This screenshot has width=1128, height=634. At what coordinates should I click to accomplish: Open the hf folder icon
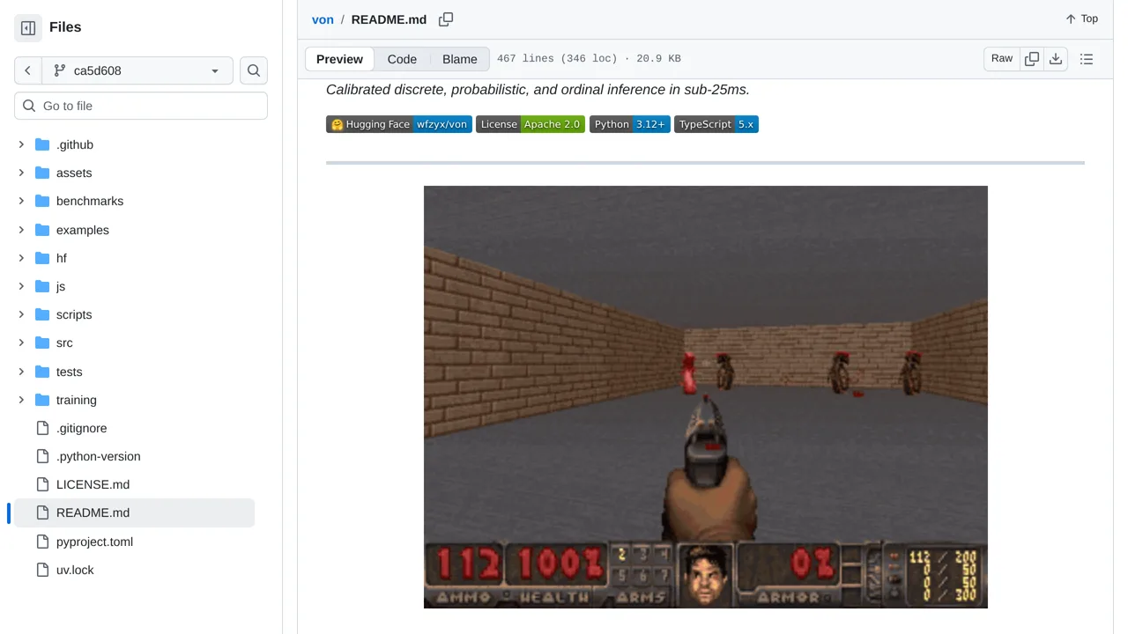[42, 258]
